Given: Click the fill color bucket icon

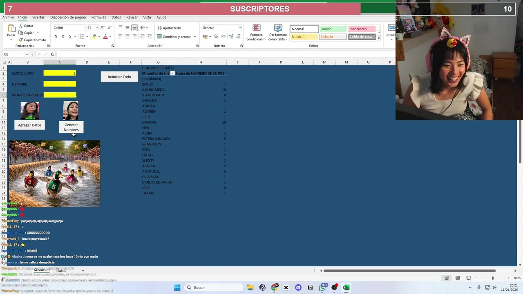Looking at the screenshot, I should [x=94, y=36].
